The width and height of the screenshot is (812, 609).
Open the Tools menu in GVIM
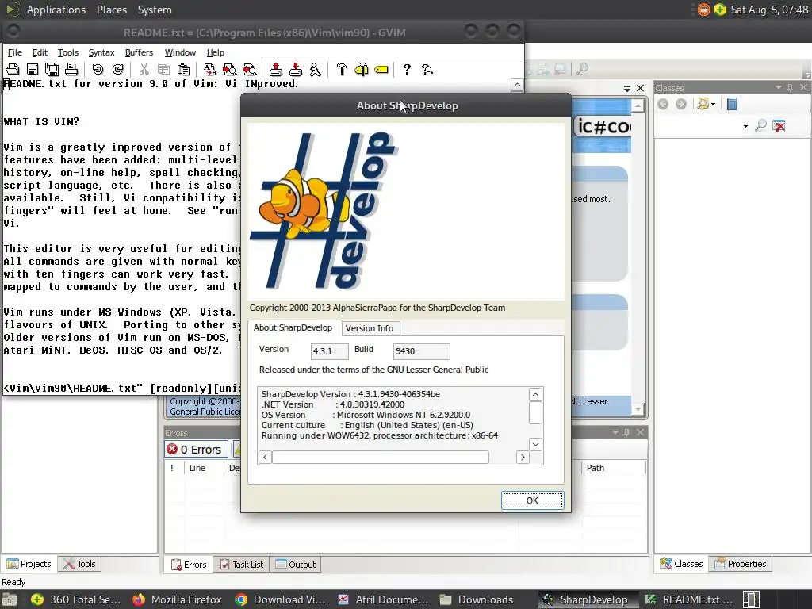[x=68, y=52]
